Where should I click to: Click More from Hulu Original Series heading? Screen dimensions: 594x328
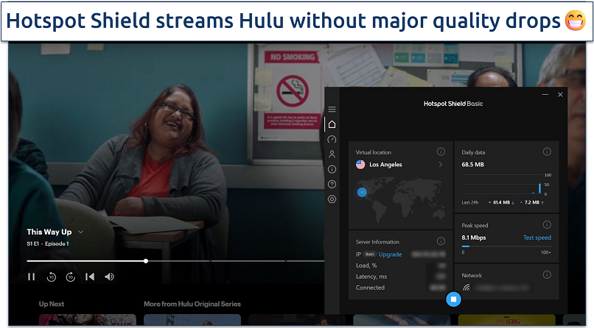pyautogui.click(x=192, y=304)
